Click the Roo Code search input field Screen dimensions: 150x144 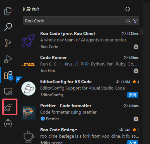tap(74, 21)
